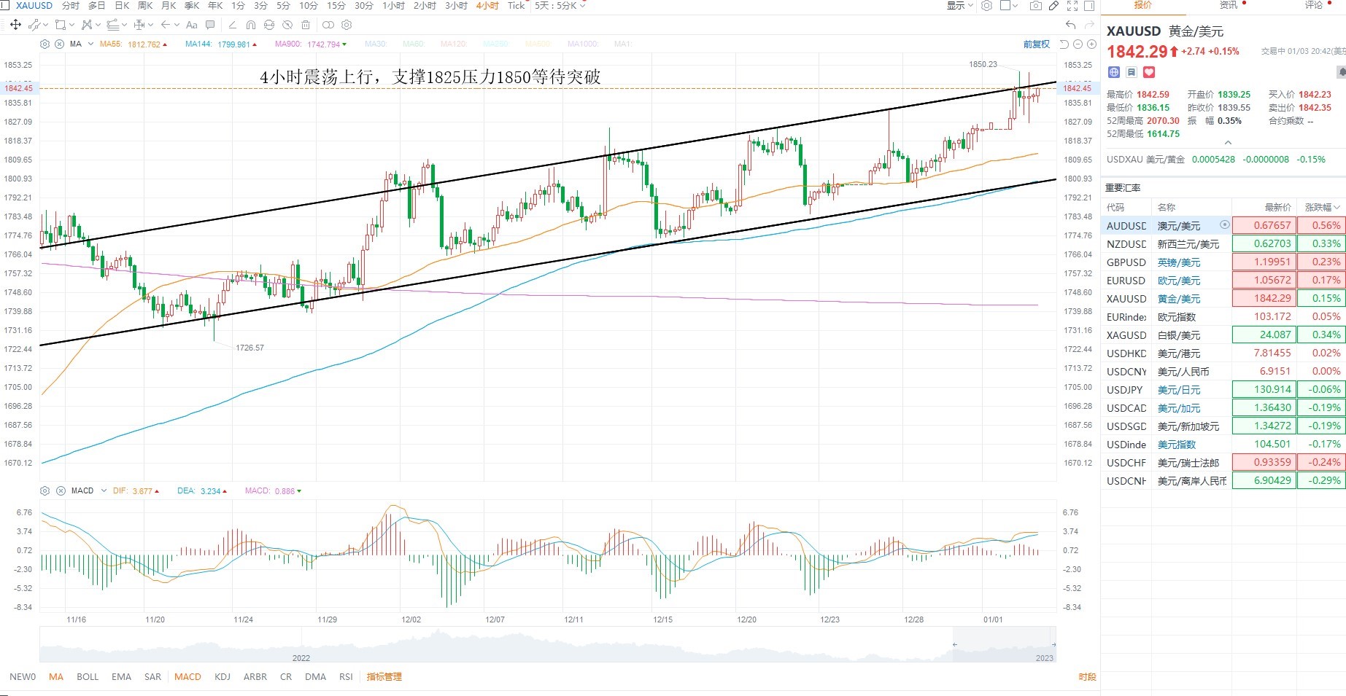Click the red heart favorite icon for XAUUSD
This screenshot has width=1346, height=696.
(x=1149, y=72)
